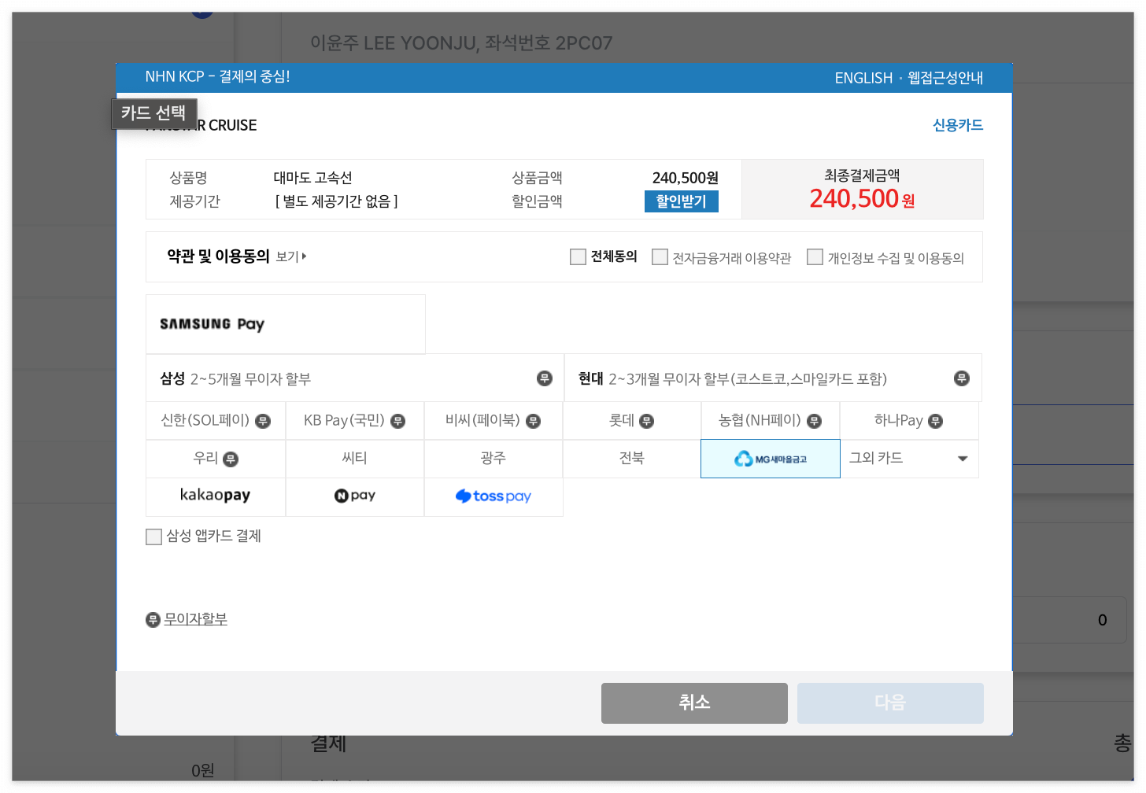This screenshot has height=793, width=1146.
Task: Switch the page to ENGLISH
Action: coord(863,78)
